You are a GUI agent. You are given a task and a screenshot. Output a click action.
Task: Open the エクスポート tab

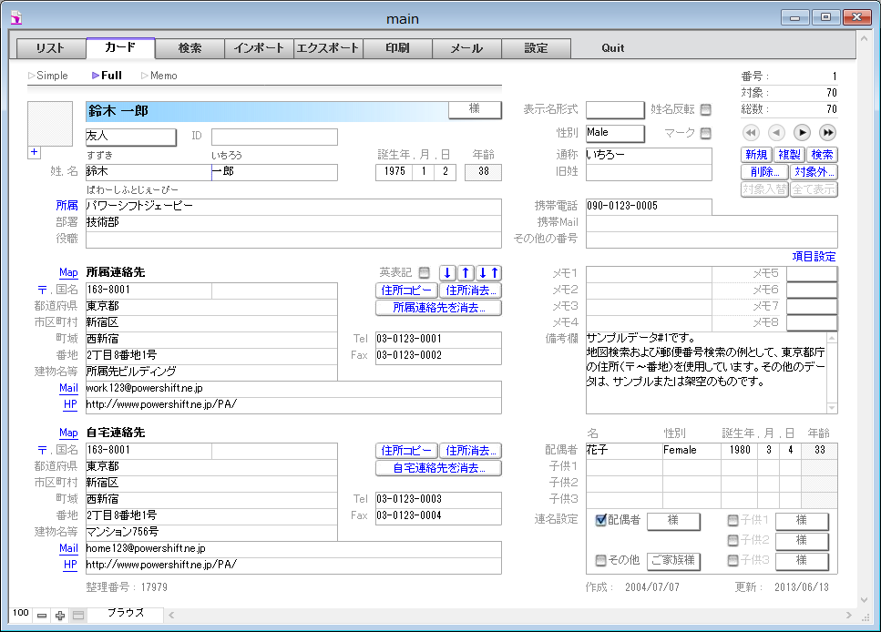point(328,48)
